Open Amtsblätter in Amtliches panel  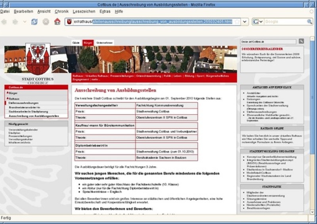254,93
